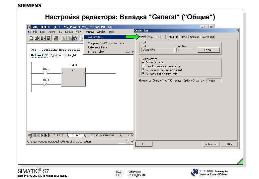
Task: Click the Q4.1 address label
Action: [x=74, y=65]
